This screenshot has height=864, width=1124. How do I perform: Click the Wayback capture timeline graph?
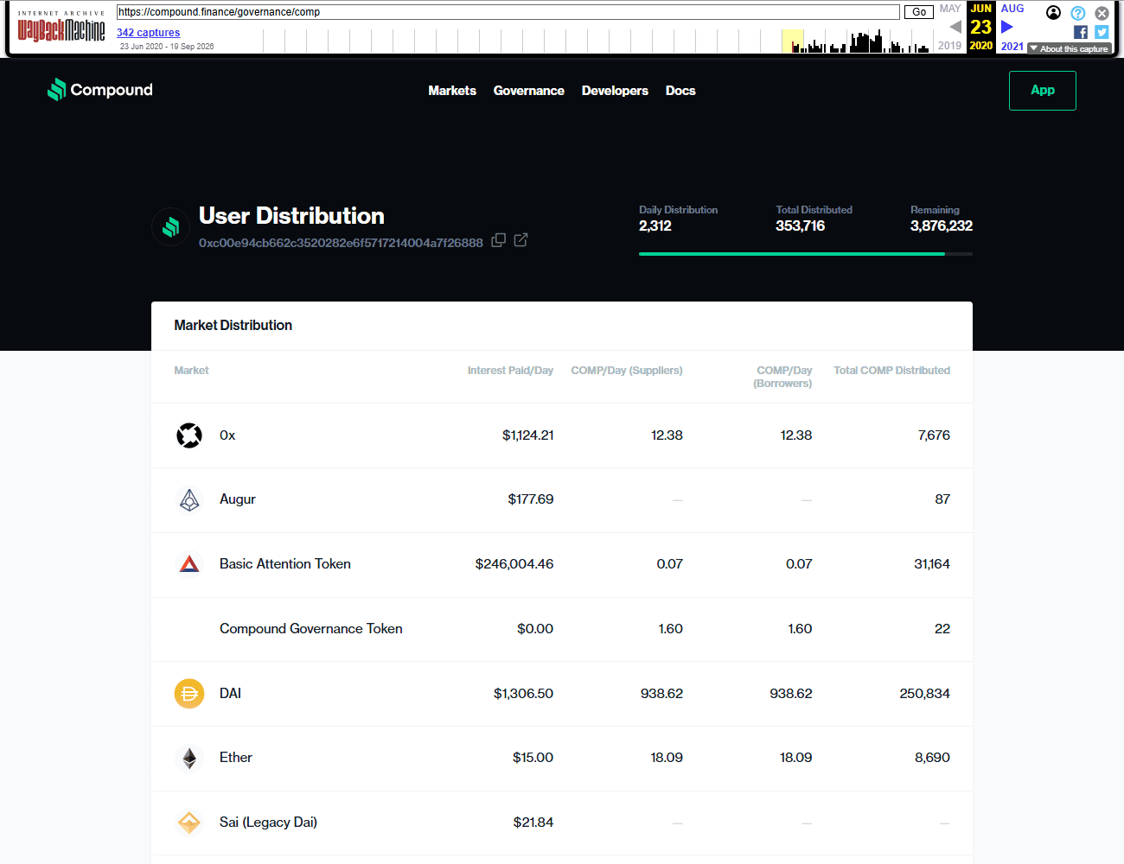[x=597, y=41]
